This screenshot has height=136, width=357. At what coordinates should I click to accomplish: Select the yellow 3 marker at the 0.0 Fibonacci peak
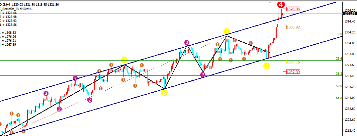click(226, 31)
